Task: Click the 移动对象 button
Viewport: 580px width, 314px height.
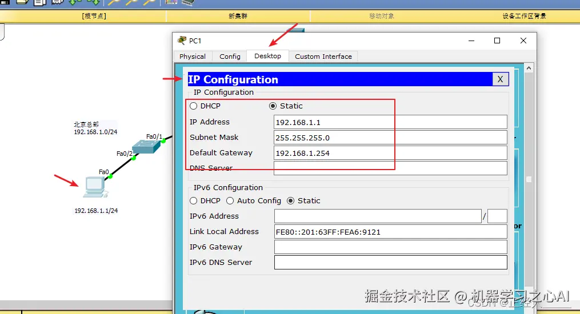Action: coord(382,16)
